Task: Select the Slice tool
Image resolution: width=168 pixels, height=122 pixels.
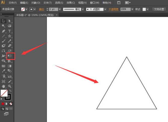Action: pos(10,81)
